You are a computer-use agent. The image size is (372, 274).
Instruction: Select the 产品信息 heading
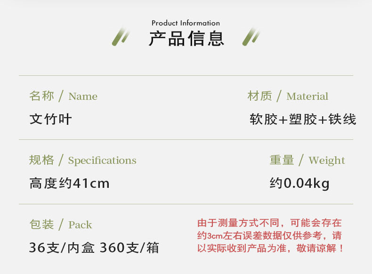[x=186, y=39]
